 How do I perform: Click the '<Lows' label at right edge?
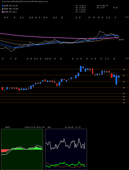click(127, 58)
